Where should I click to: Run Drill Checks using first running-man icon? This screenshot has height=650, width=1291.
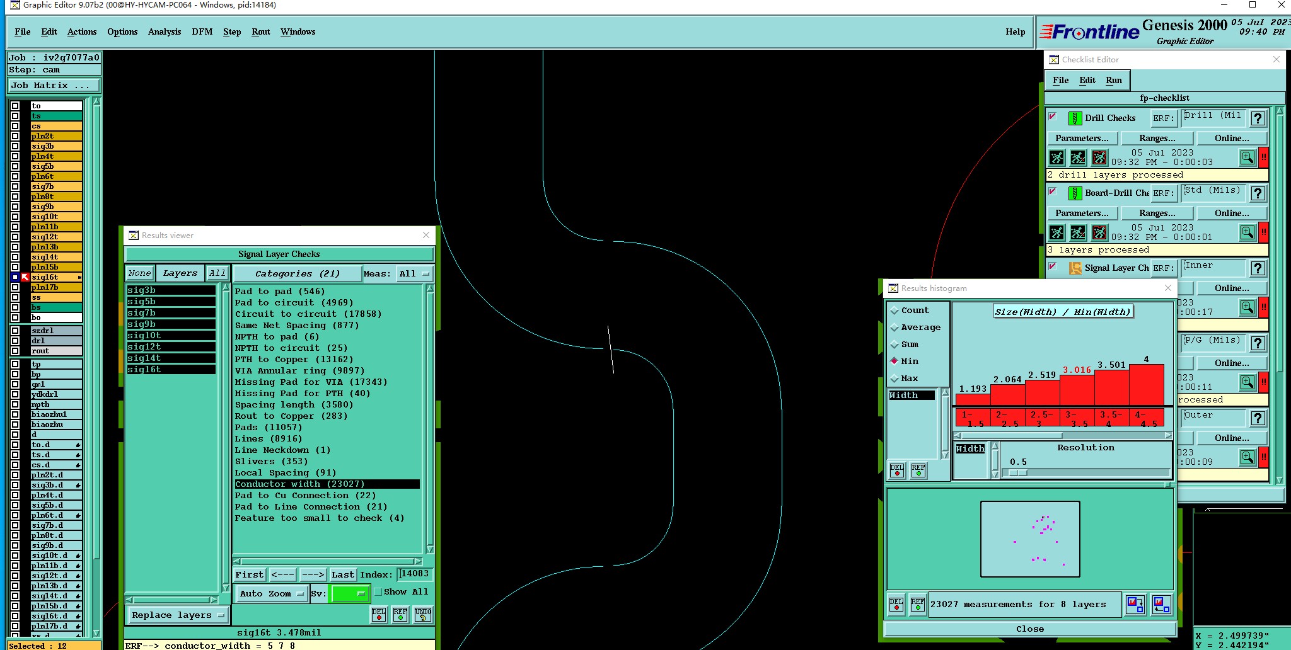point(1057,157)
